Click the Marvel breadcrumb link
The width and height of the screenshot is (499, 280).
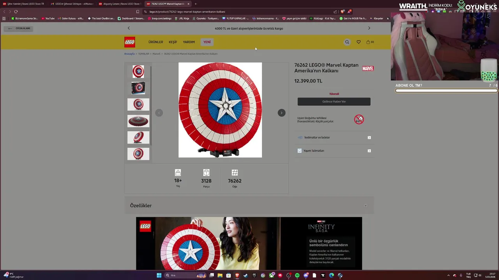coord(156,54)
